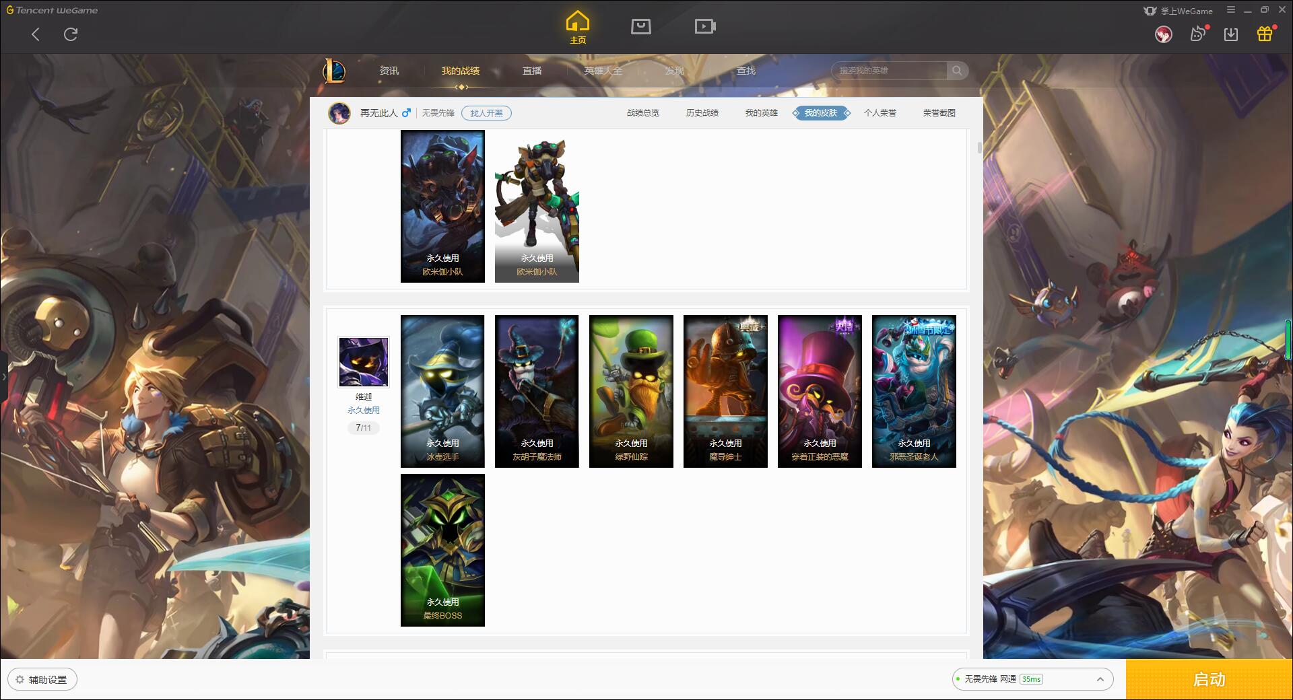
Task: Click the 掌上WeGame link
Action: point(1179,11)
